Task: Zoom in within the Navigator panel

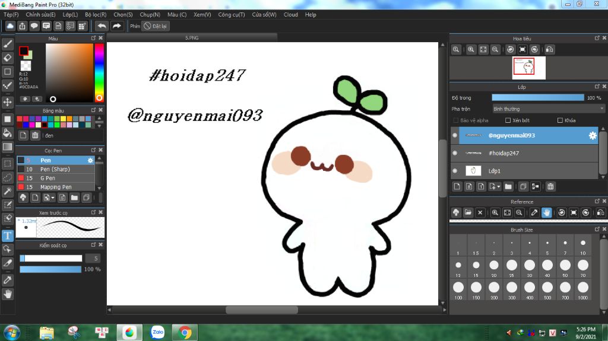Action: pyautogui.click(x=471, y=50)
